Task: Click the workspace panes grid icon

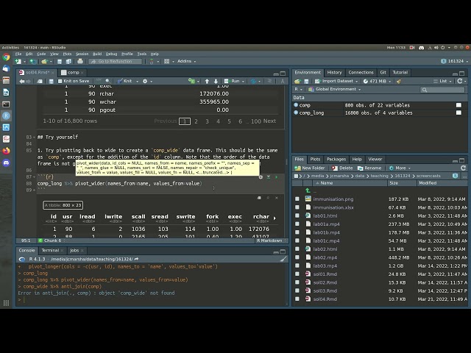Action: [x=167, y=61]
